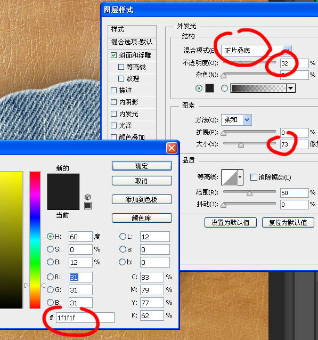
Task: Uncheck the 斜面和浮雕 checkbox
Action: 113,55
